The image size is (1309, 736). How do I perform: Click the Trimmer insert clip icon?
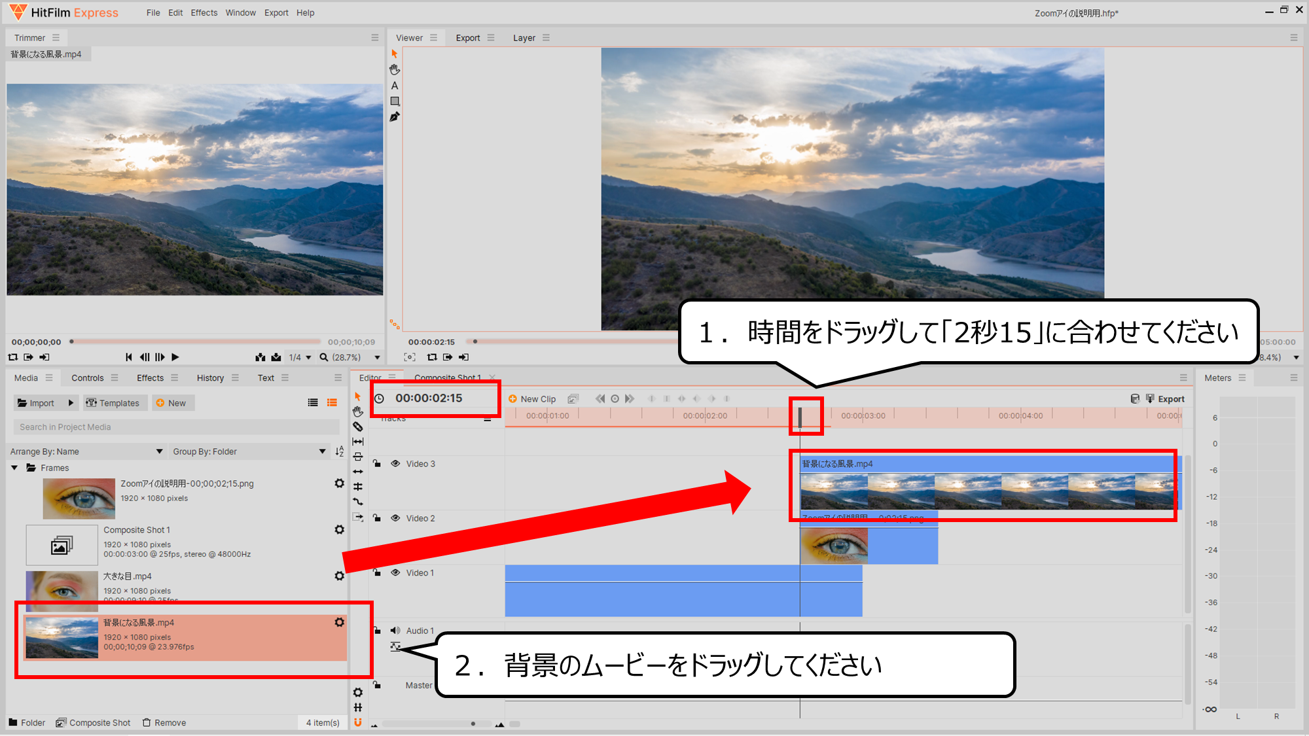pos(260,357)
